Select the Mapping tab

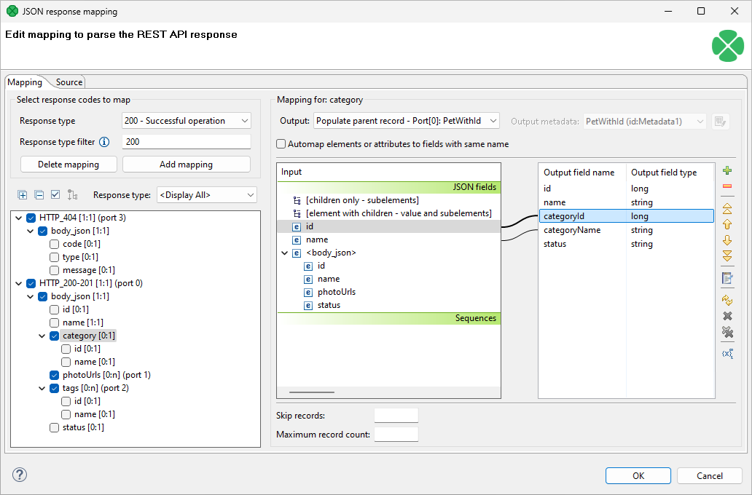point(25,82)
